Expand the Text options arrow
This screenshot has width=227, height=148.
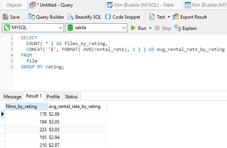pyautogui.click(x=169, y=17)
